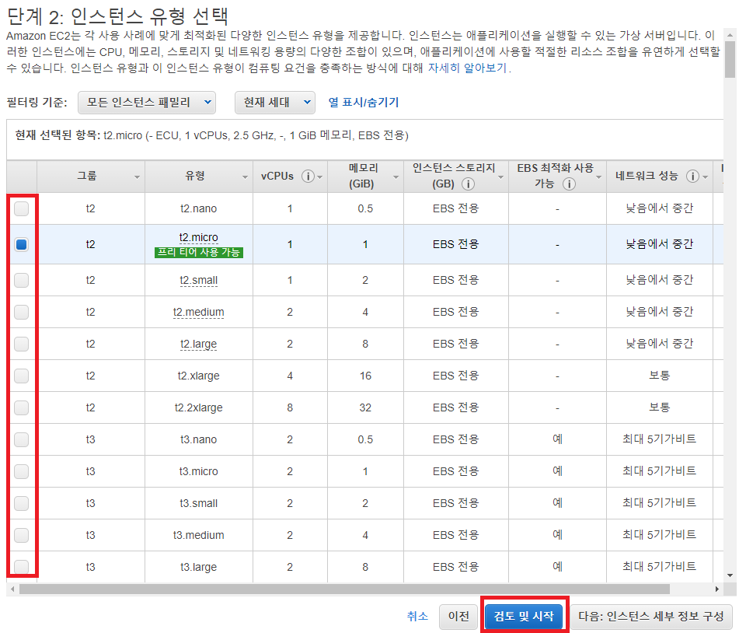Open 네트워크 성능 info icon

tap(692, 177)
